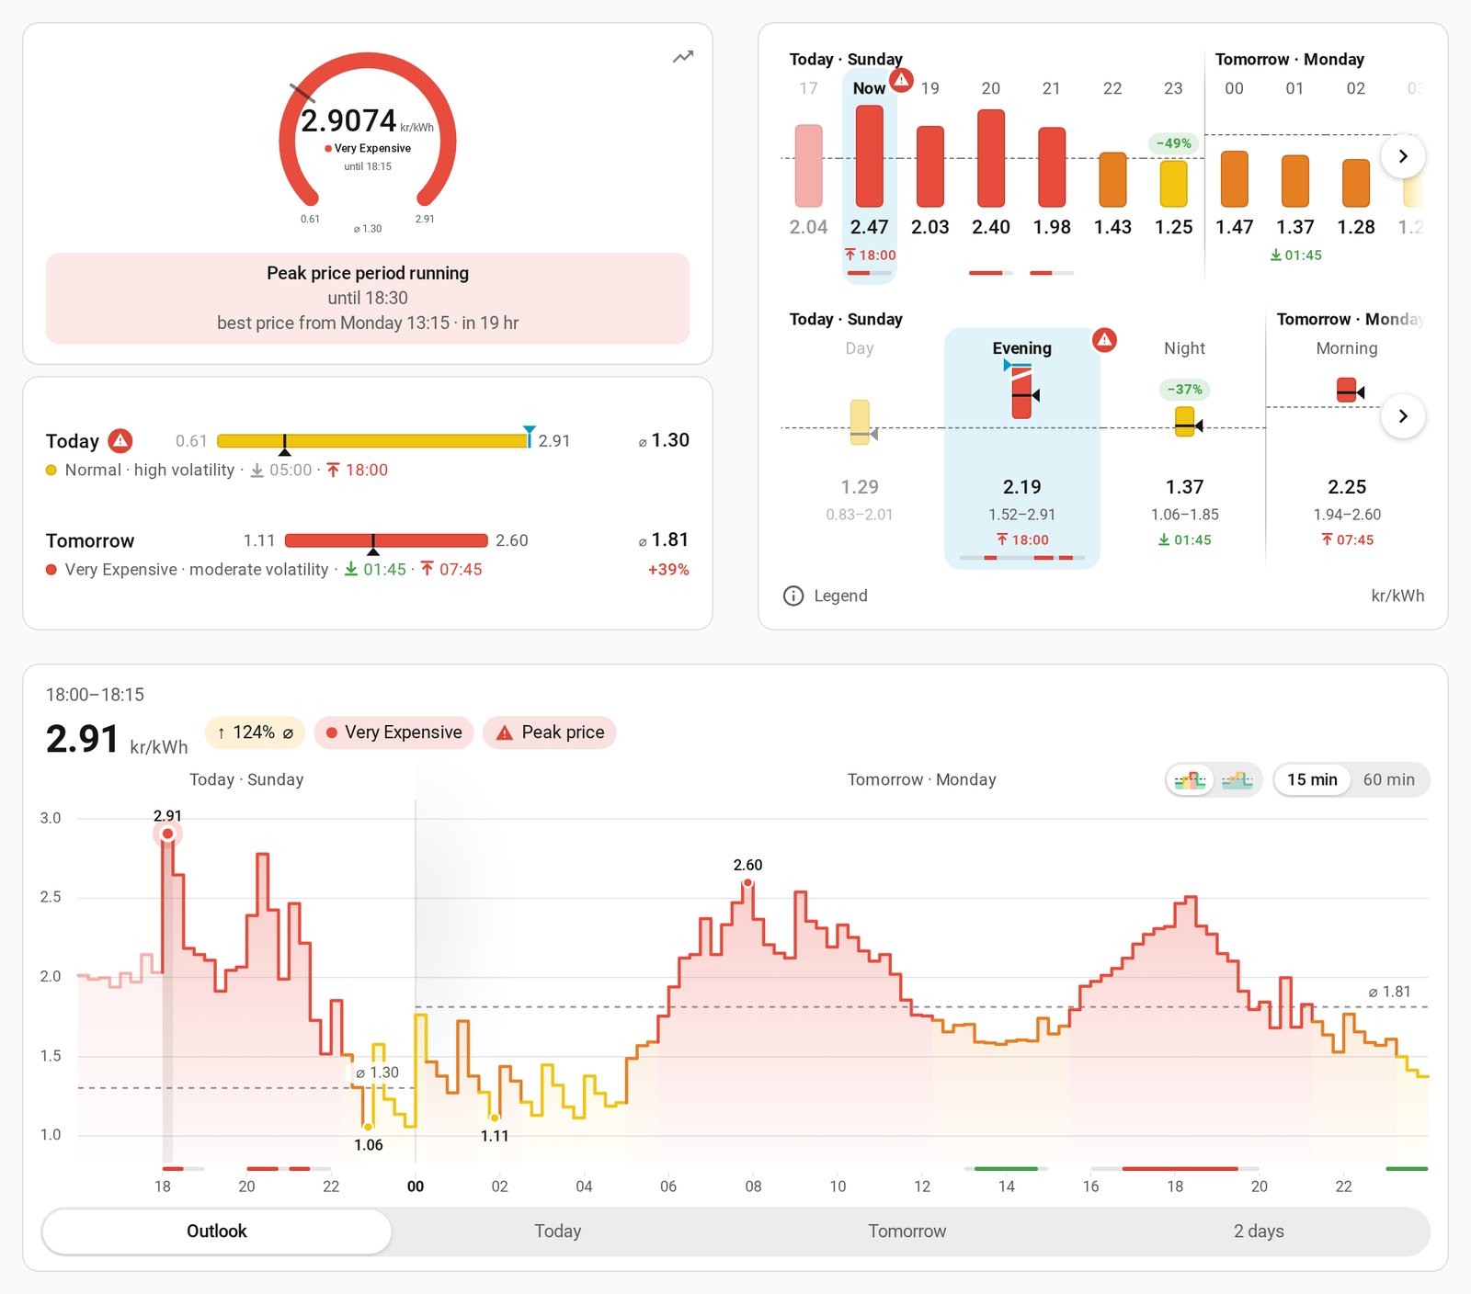Select the hour 20 bar showing 2.40
Viewport: 1471px width, 1294px height.
tap(991, 158)
